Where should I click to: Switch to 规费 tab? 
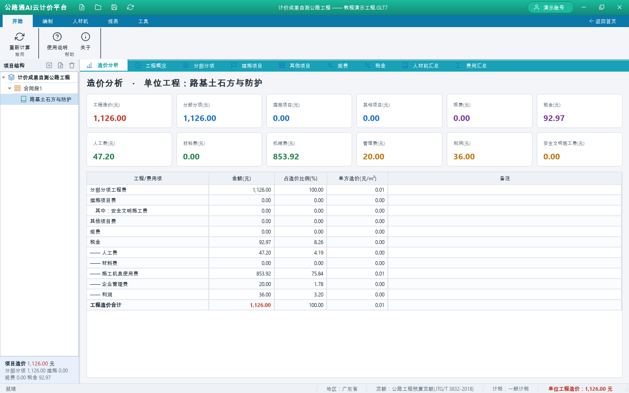coord(338,65)
